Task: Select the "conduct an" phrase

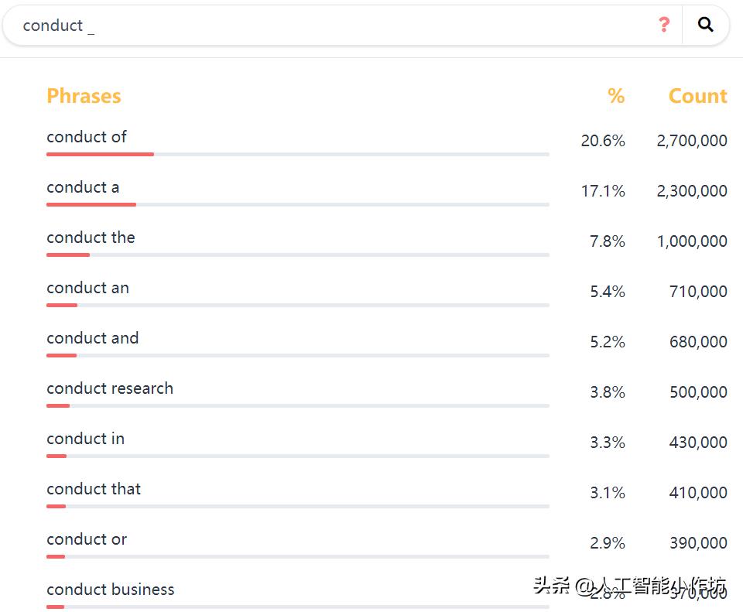Action: (x=87, y=288)
